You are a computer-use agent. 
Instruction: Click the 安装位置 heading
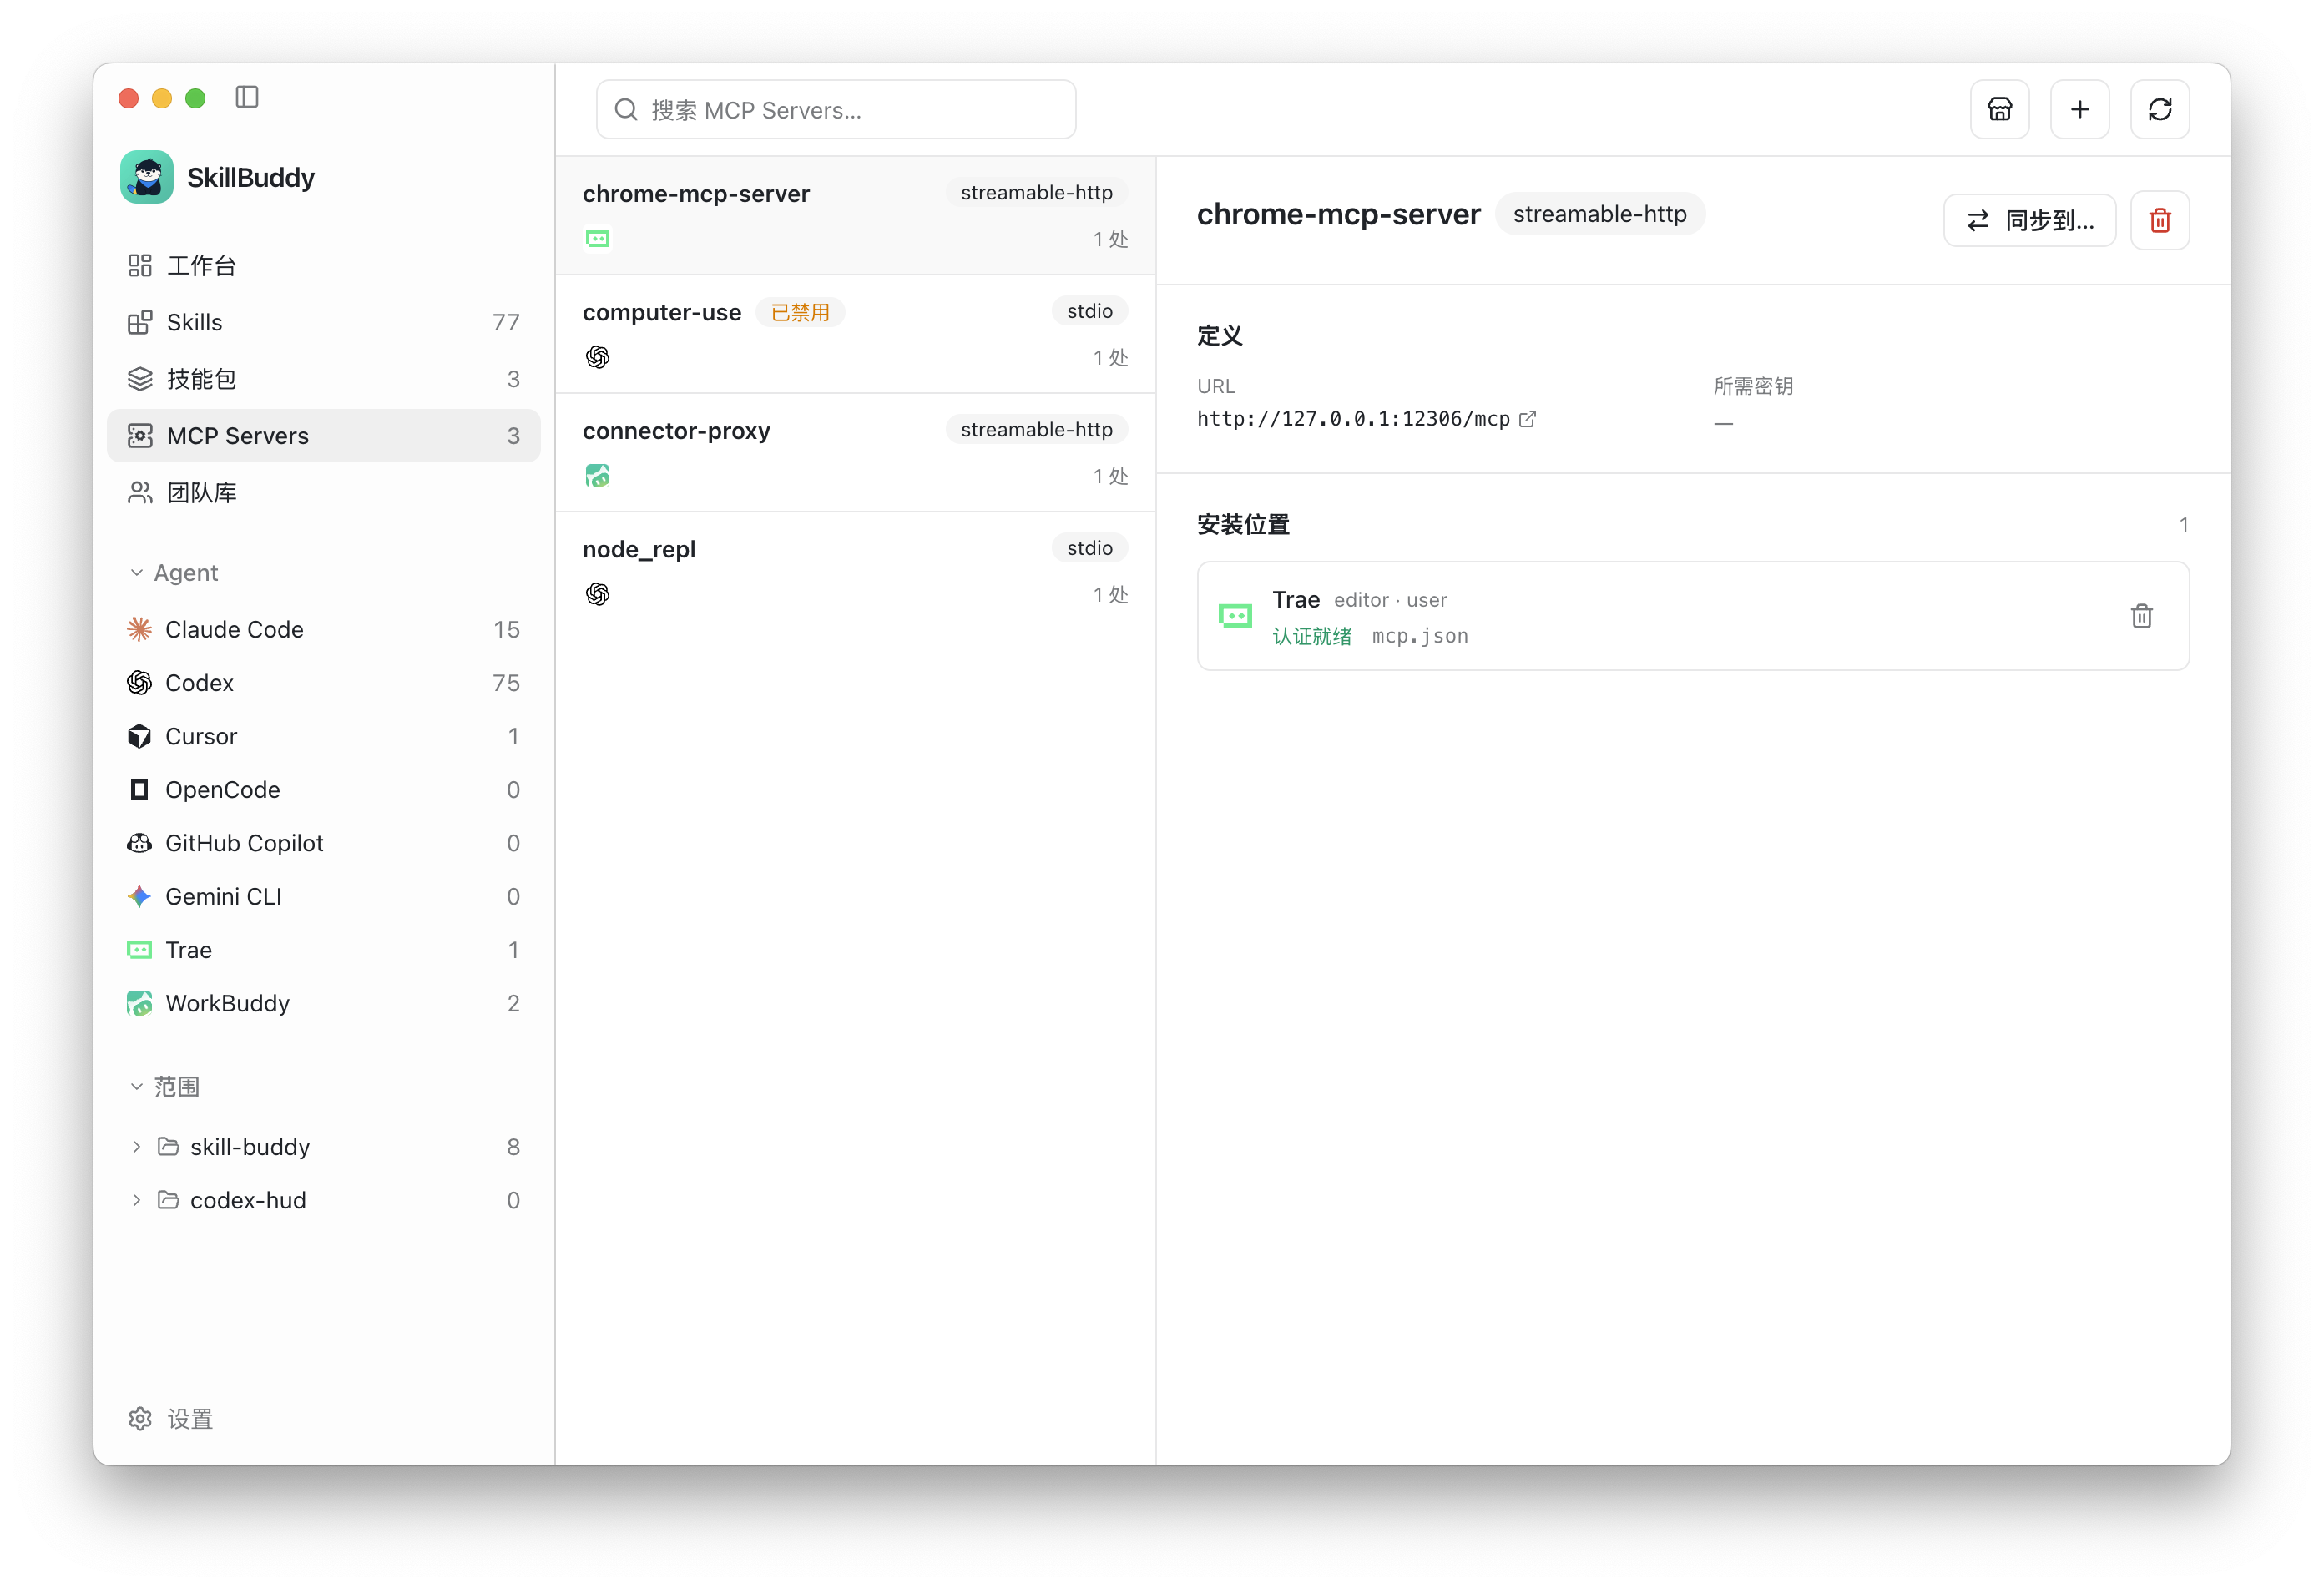pyautogui.click(x=1243, y=524)
